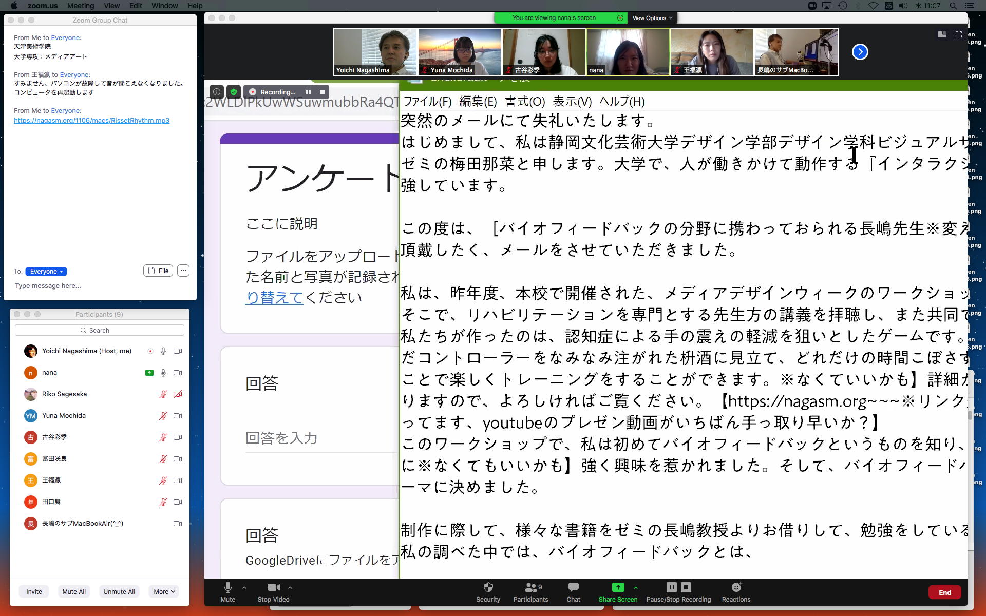Click meeting info icon near Recording
986x616 pixels.
217,92
